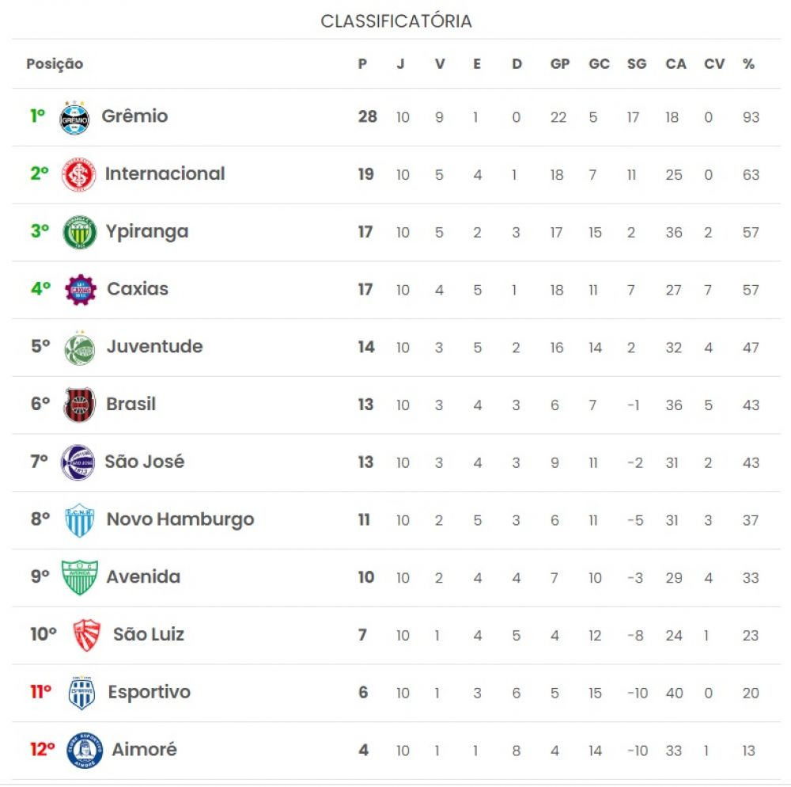791x787 pixels.
Task: Click the Posição column header
Action: tap(55, 64)
